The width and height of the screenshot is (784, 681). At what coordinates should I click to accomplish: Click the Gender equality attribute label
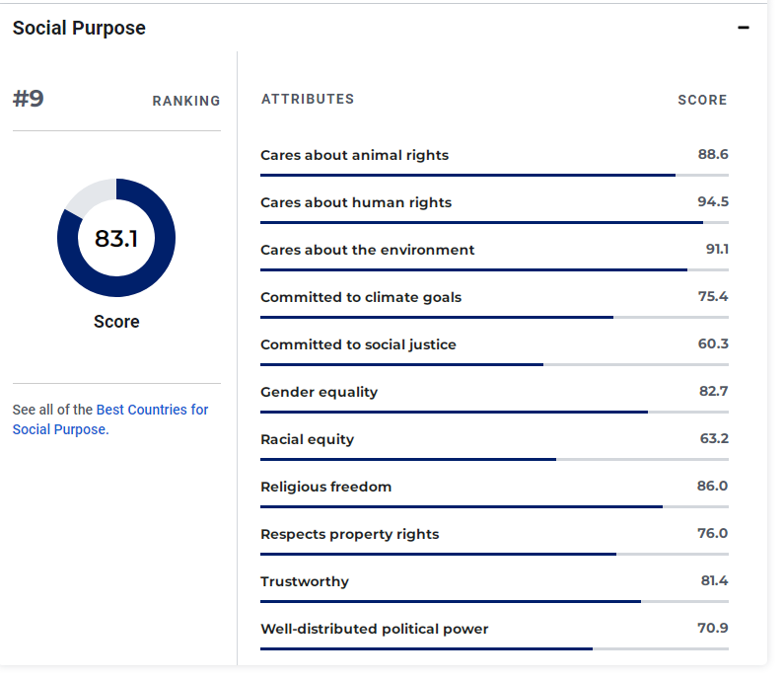click(319, 392)
